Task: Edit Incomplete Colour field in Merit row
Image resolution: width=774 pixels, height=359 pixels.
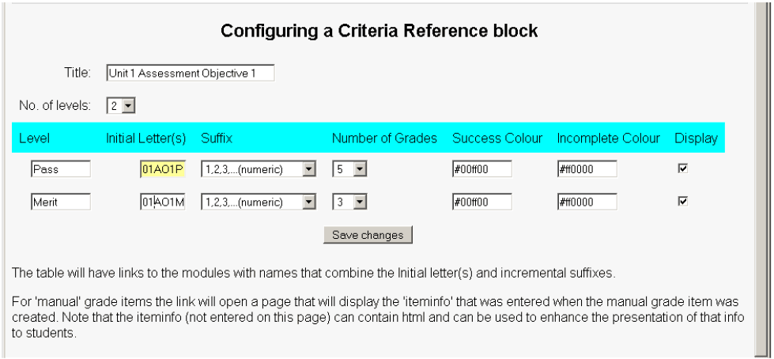Action: coord(587,202)
